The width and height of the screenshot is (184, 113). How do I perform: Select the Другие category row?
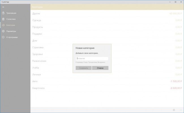[x=107, y=14]
